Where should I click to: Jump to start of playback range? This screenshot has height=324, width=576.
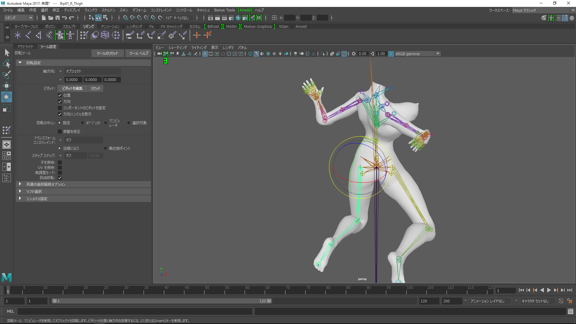[x=521, y=290]
